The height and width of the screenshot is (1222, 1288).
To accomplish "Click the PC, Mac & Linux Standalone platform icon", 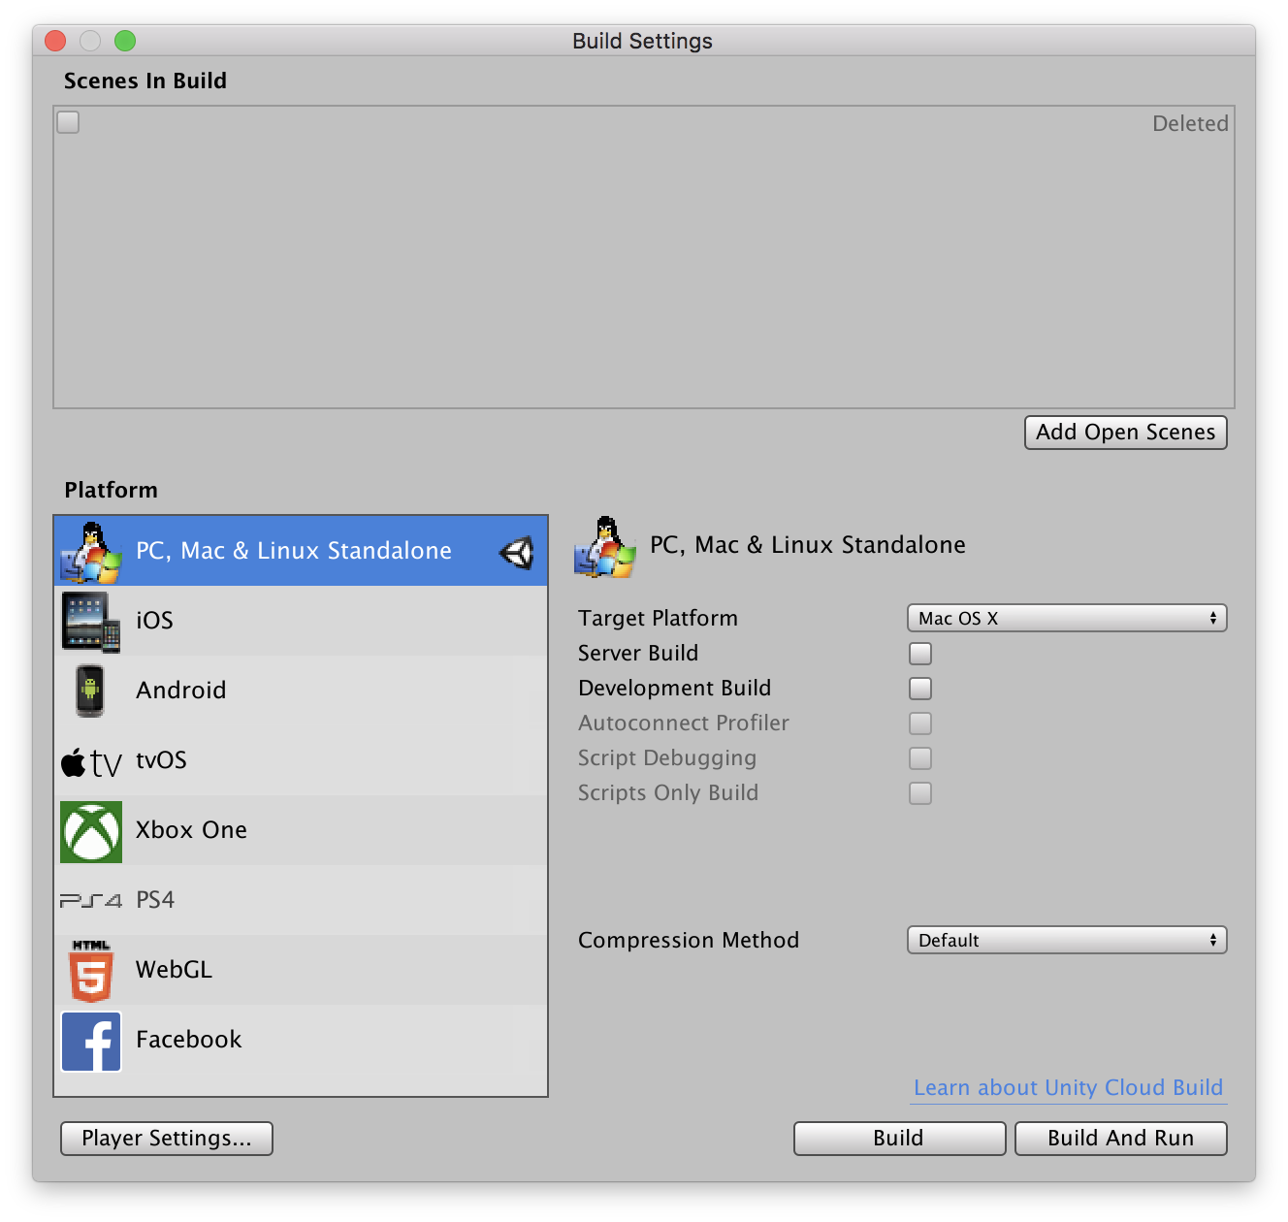I will 91,552.
